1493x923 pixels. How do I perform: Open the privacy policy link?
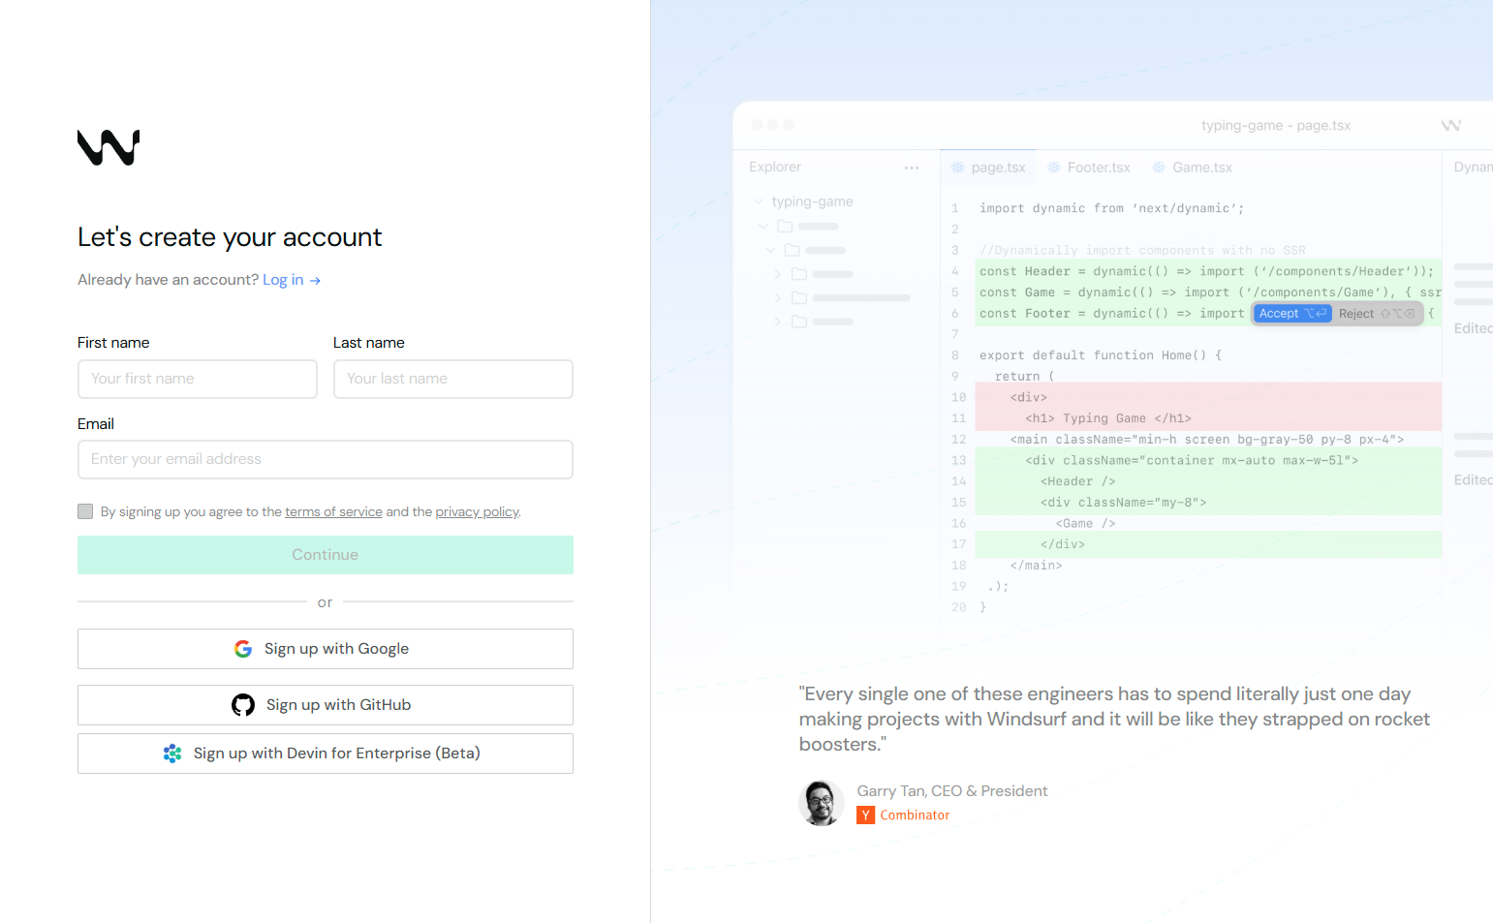coord(477,511)
